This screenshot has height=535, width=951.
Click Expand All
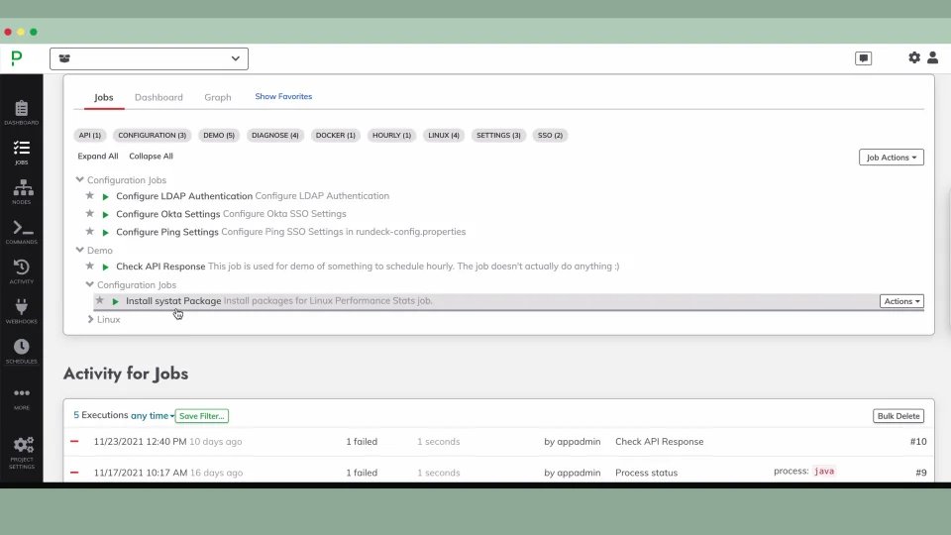click(x=98, y=156)
